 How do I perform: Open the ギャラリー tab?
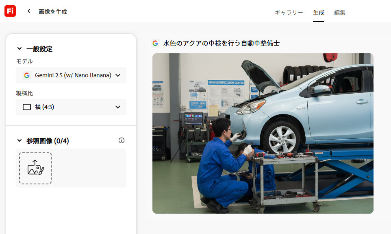tap(289, 12)
